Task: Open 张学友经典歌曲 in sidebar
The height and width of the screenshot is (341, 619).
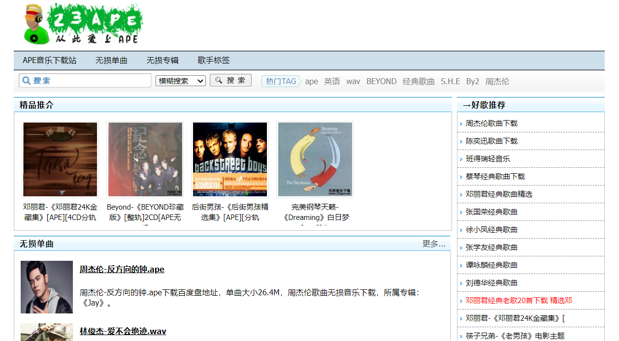Action: click(x=492, y=248)
